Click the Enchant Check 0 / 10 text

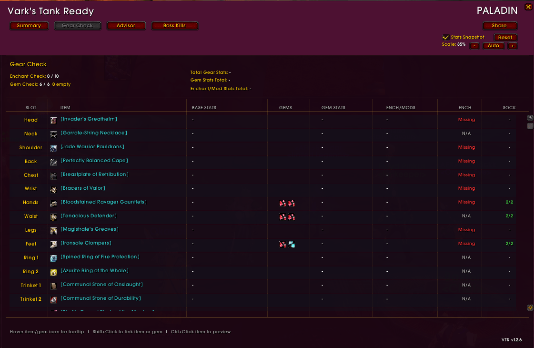pos(34,76)
